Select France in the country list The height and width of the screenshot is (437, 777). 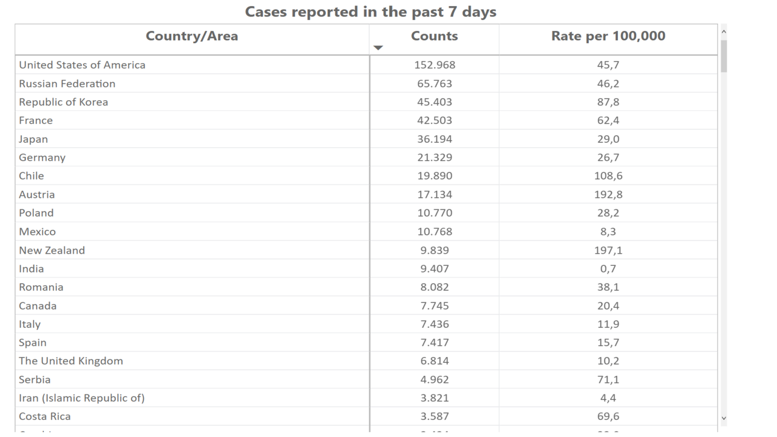click(36, 120)
